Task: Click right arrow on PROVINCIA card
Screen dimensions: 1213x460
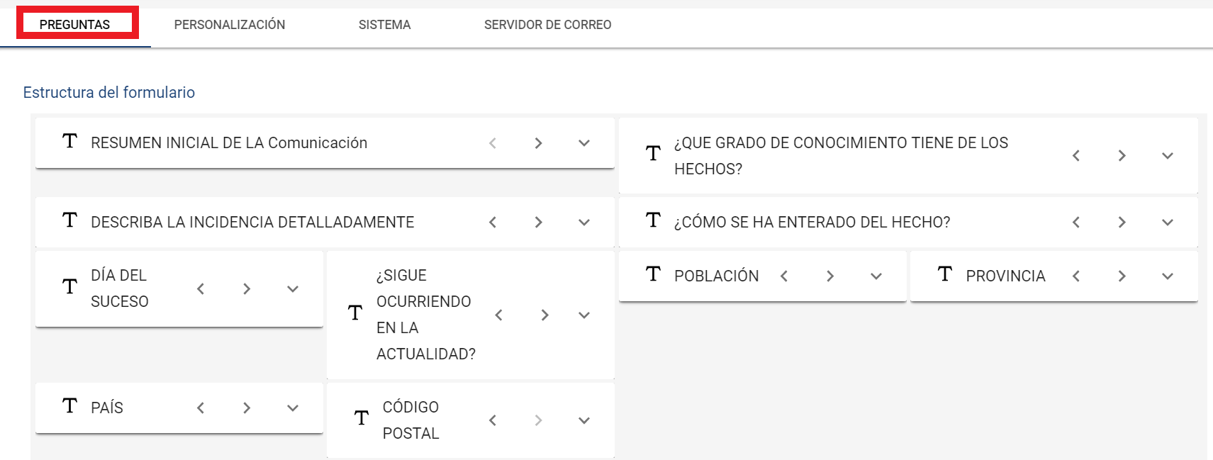Action: 1122,276
